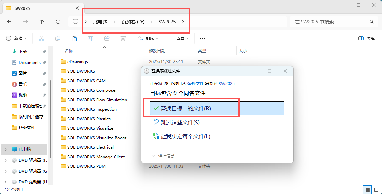Select SOLIDWORKS Electrical folder row
Viewport: 382px width, 194px height.
pyautogui.click(x=87, y=147)
